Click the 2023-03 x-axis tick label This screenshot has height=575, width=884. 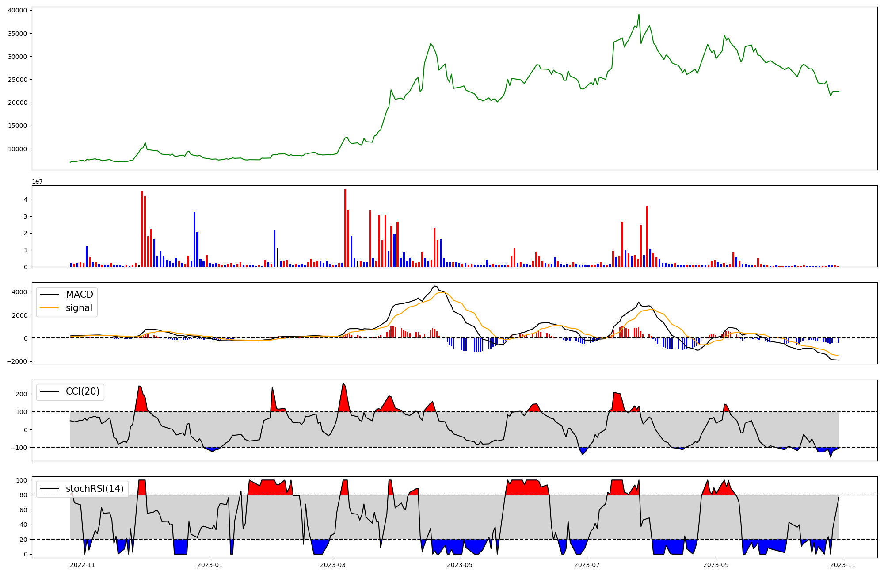(332, 565)
